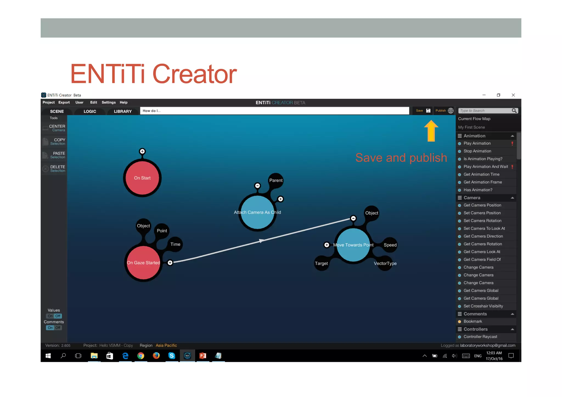Click the Object bubble on Move Towards Point

[372, 213]
